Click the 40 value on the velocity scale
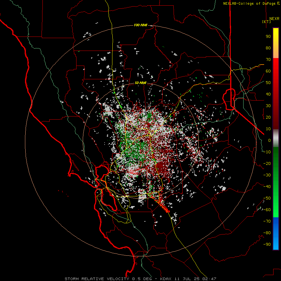 [268, 94]
